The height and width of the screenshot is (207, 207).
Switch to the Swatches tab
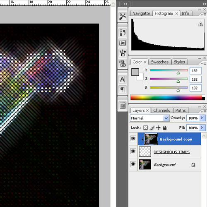160,62
